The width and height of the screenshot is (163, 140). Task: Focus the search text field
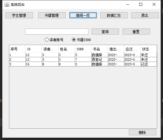57,31
